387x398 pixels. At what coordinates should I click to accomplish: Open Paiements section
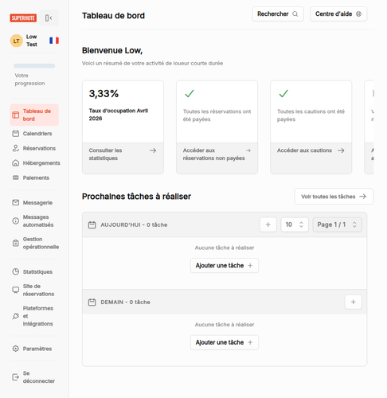point(34,178)
